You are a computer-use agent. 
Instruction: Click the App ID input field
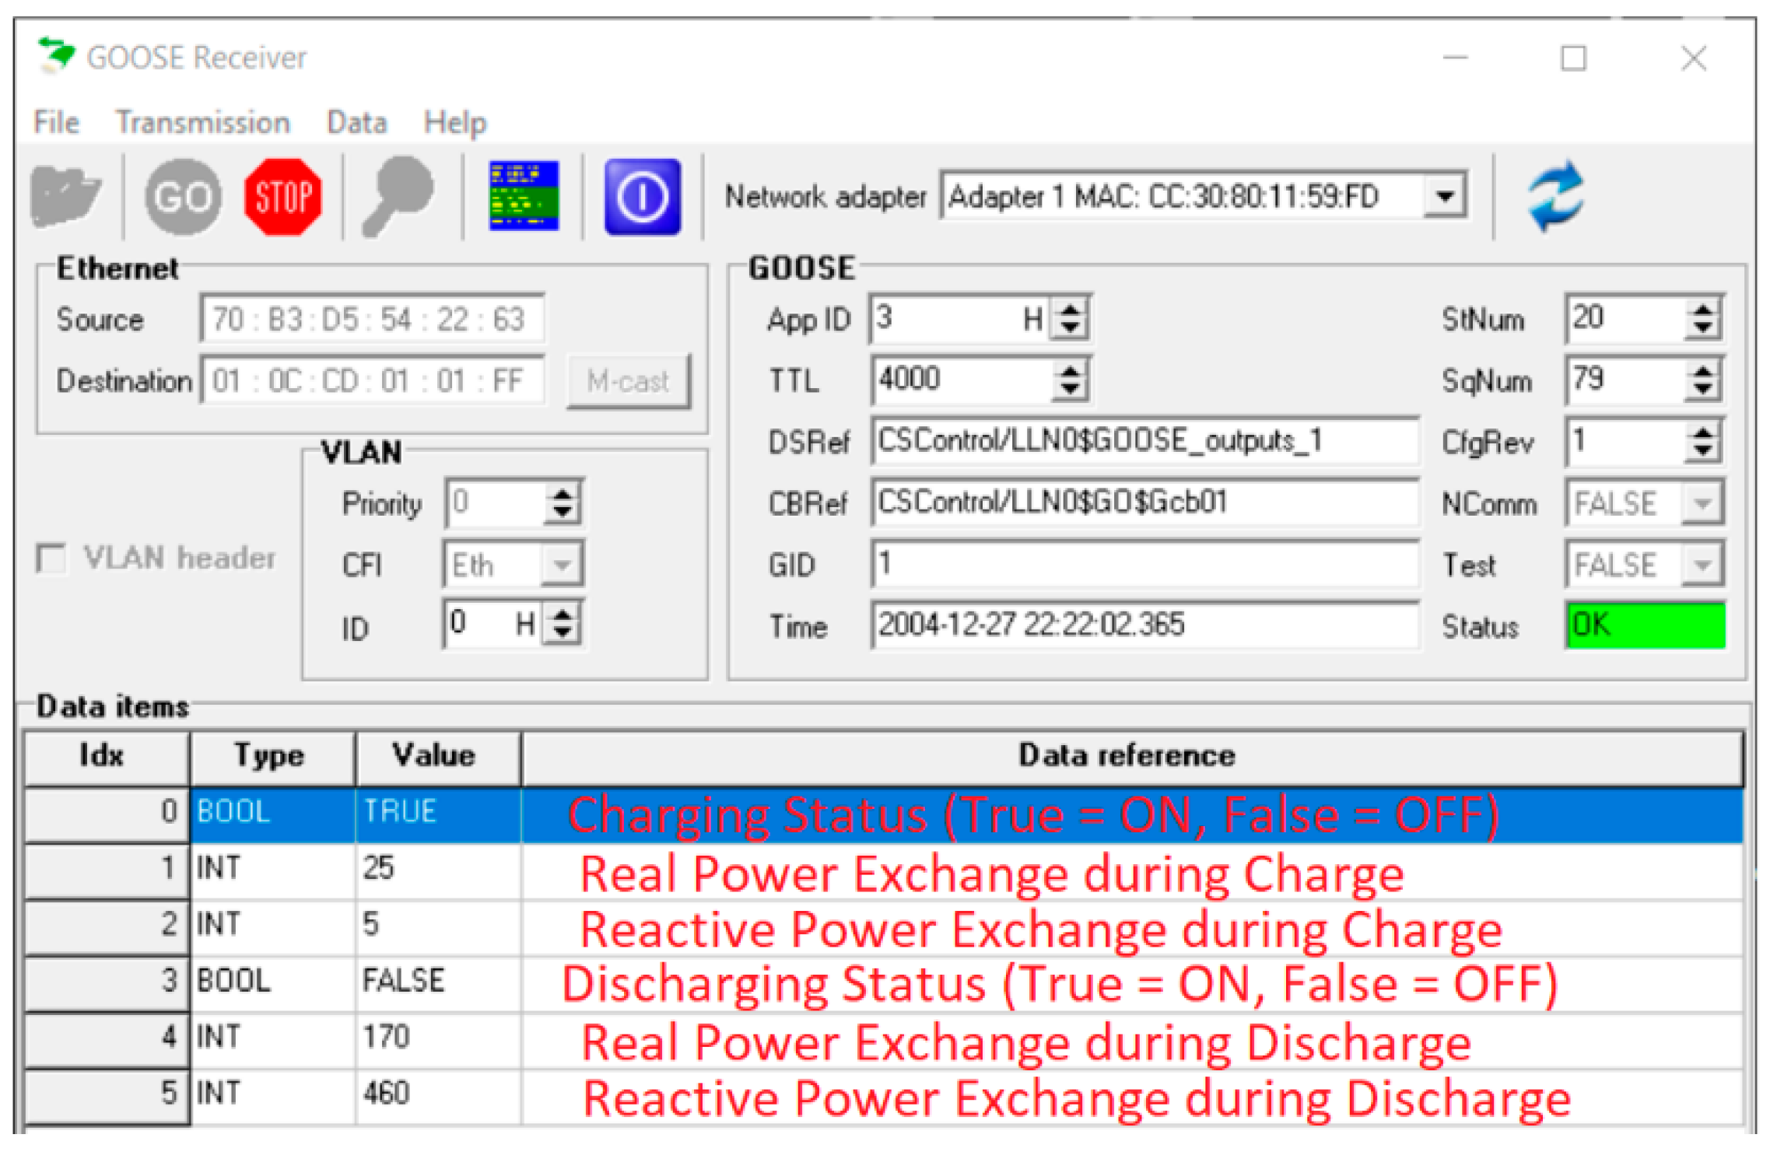(959, 319)
